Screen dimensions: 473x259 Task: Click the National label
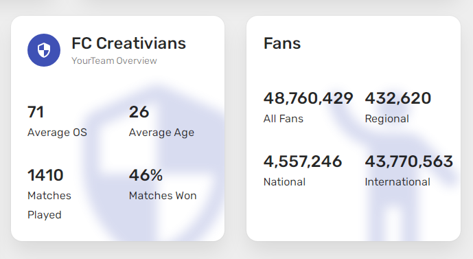284,182
